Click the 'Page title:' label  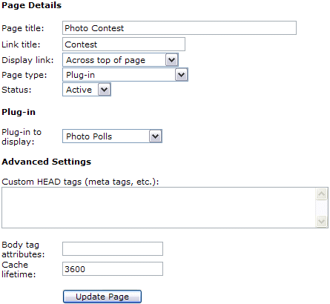23,28
